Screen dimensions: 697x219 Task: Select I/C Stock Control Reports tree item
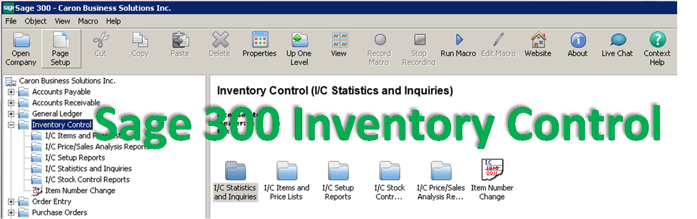87,179
